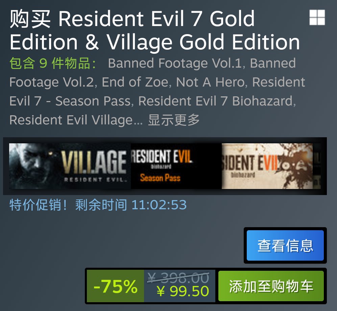Image resolution: width=337 pixels, height=311 pixels.
Task: Click the 包含 9 件物品 label
Action: click(x=53, y=63)
